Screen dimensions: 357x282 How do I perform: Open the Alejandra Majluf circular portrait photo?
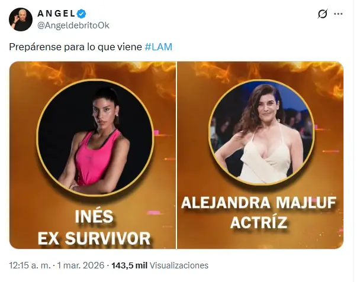coord(261,132)
